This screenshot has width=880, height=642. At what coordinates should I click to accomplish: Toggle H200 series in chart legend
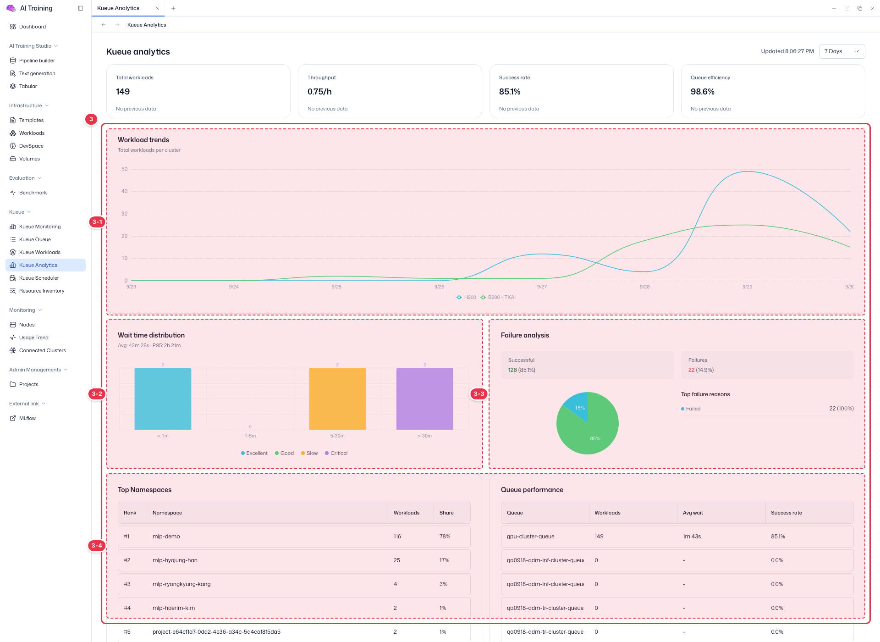point(466,298)
